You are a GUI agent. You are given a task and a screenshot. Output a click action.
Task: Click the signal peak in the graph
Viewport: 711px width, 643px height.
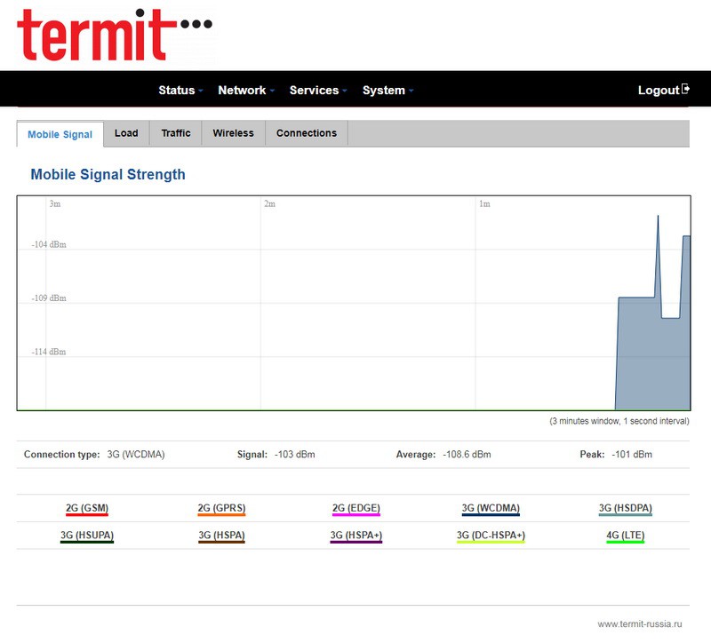[658, 217]
